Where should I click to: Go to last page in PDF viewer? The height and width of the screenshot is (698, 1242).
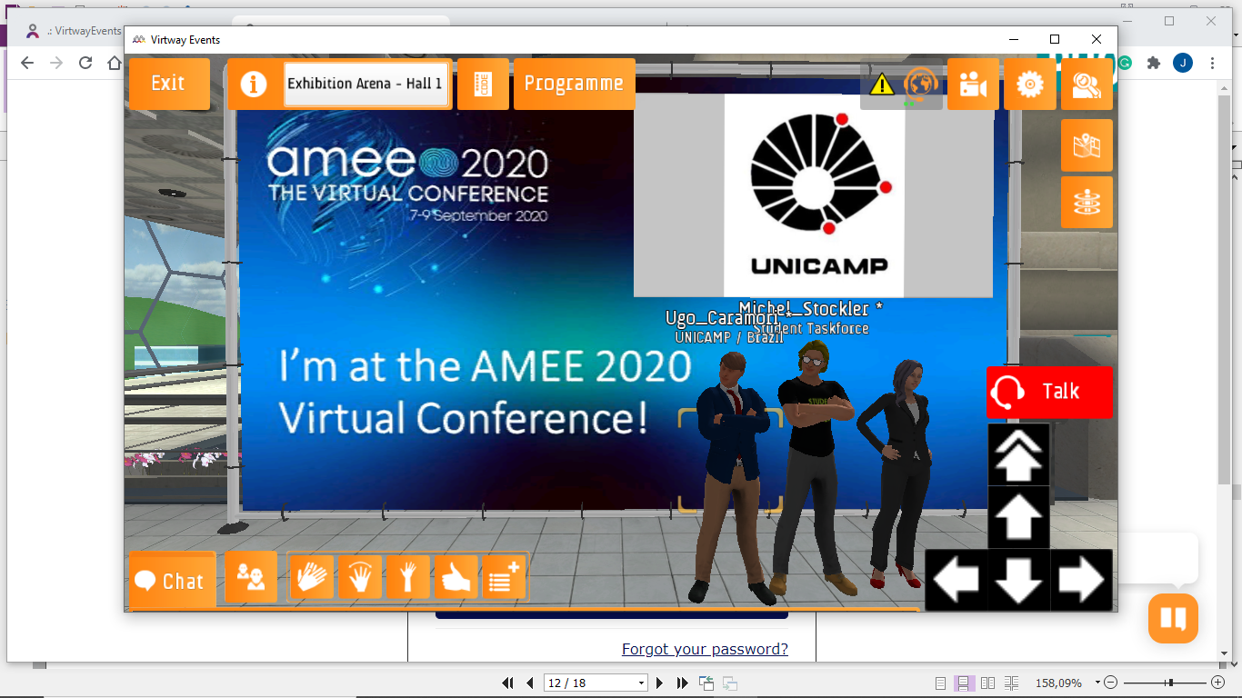tap(683, 683)
